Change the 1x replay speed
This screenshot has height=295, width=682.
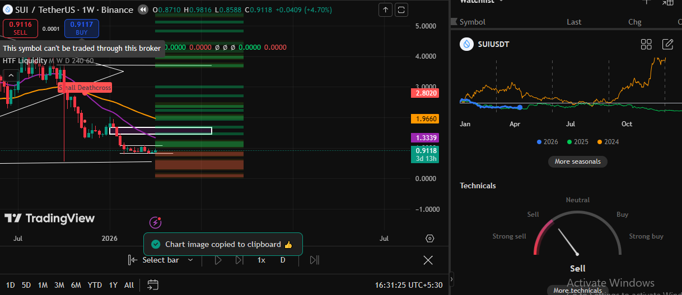coord(261,260)
